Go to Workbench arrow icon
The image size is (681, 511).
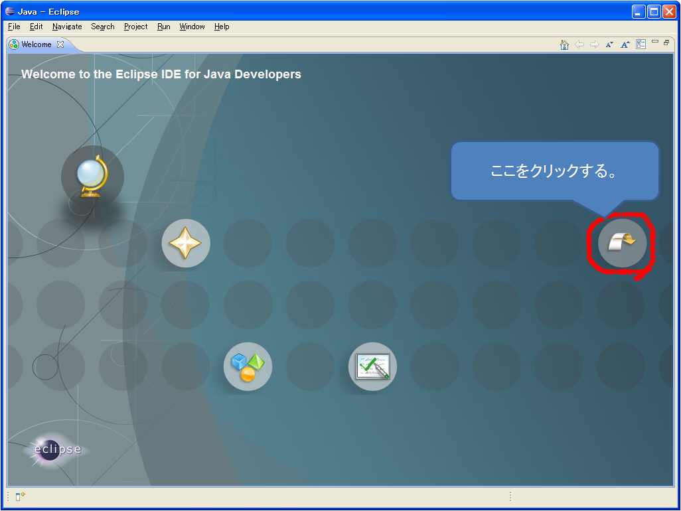(x=622, y=243)
